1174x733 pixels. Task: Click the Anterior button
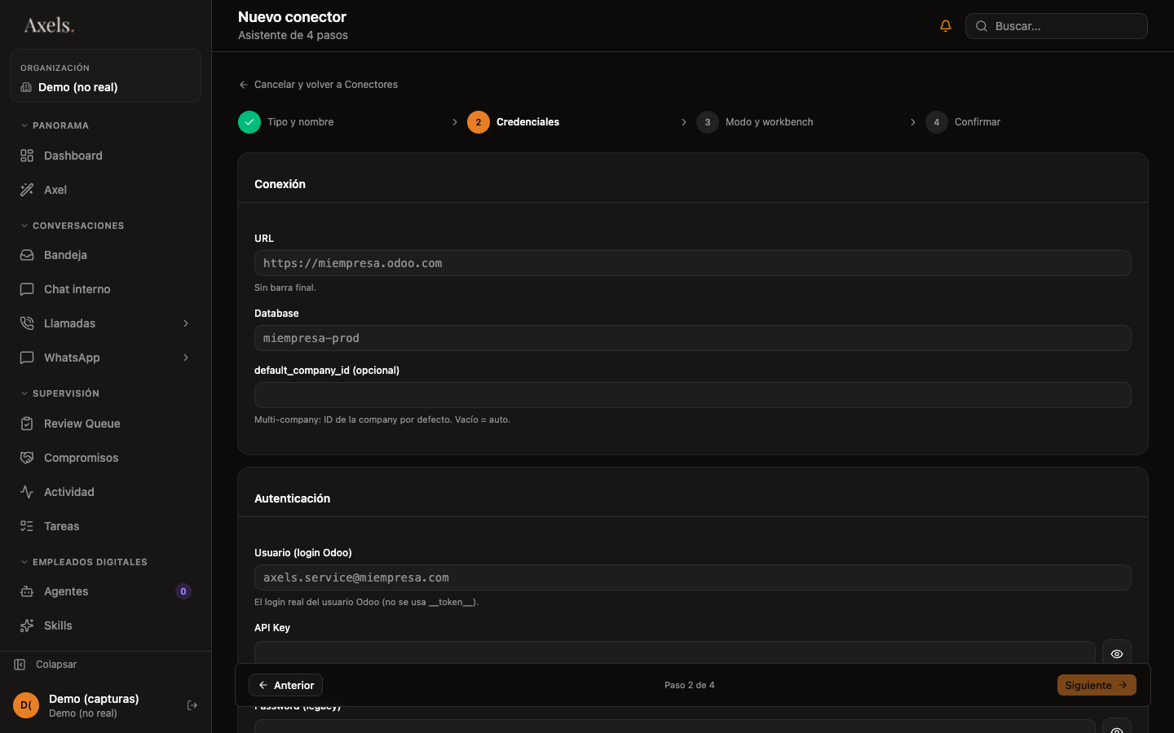coord(285,685)
